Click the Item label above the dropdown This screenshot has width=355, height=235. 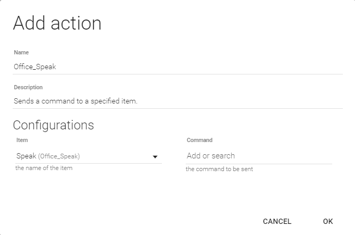[x=22, y=140]
